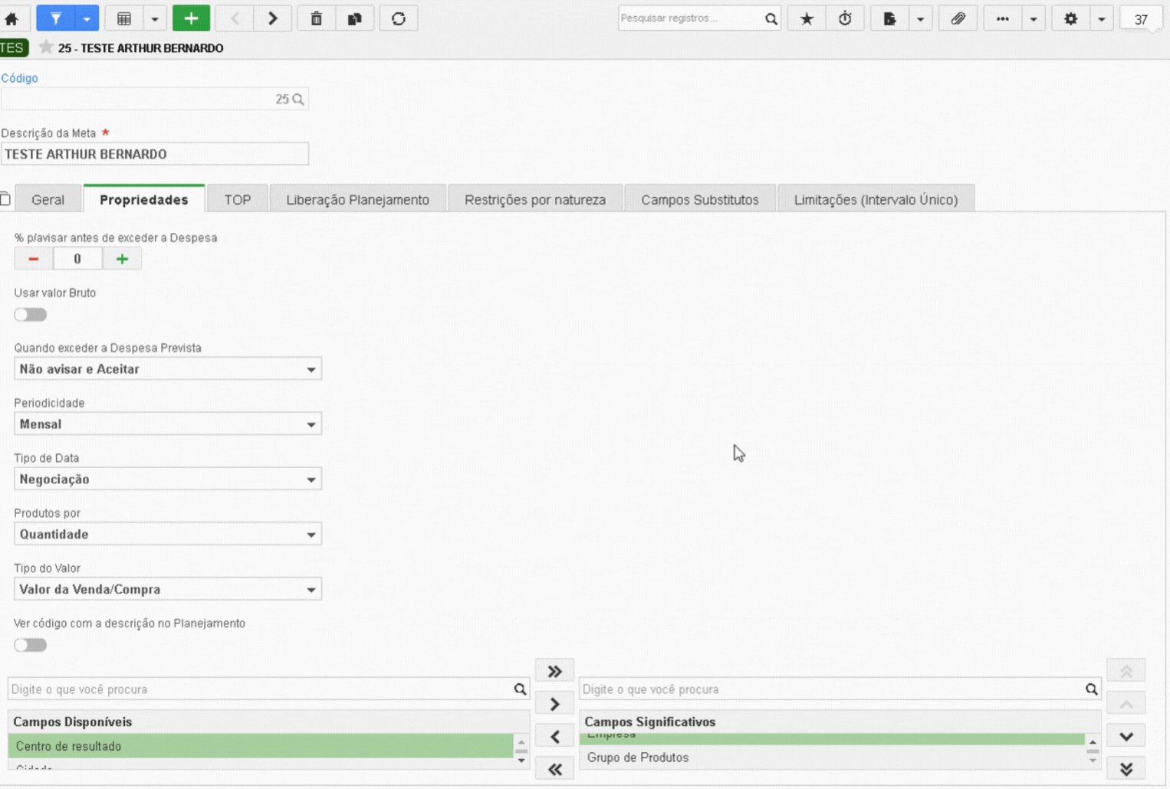This screenshot has width=1170, height=789.
Task: Edit the Descrição da Meta field
Action: tap(155, 154)
